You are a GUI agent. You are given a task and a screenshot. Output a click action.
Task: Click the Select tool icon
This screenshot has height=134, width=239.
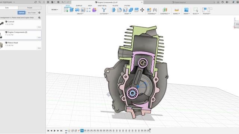(x=196, y=10)
